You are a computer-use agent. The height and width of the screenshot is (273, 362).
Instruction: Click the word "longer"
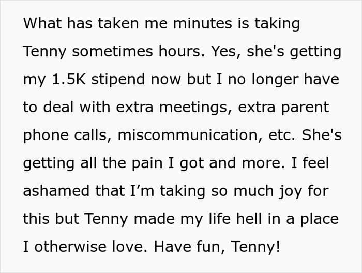pyautogui.click(x=288, y=80)
